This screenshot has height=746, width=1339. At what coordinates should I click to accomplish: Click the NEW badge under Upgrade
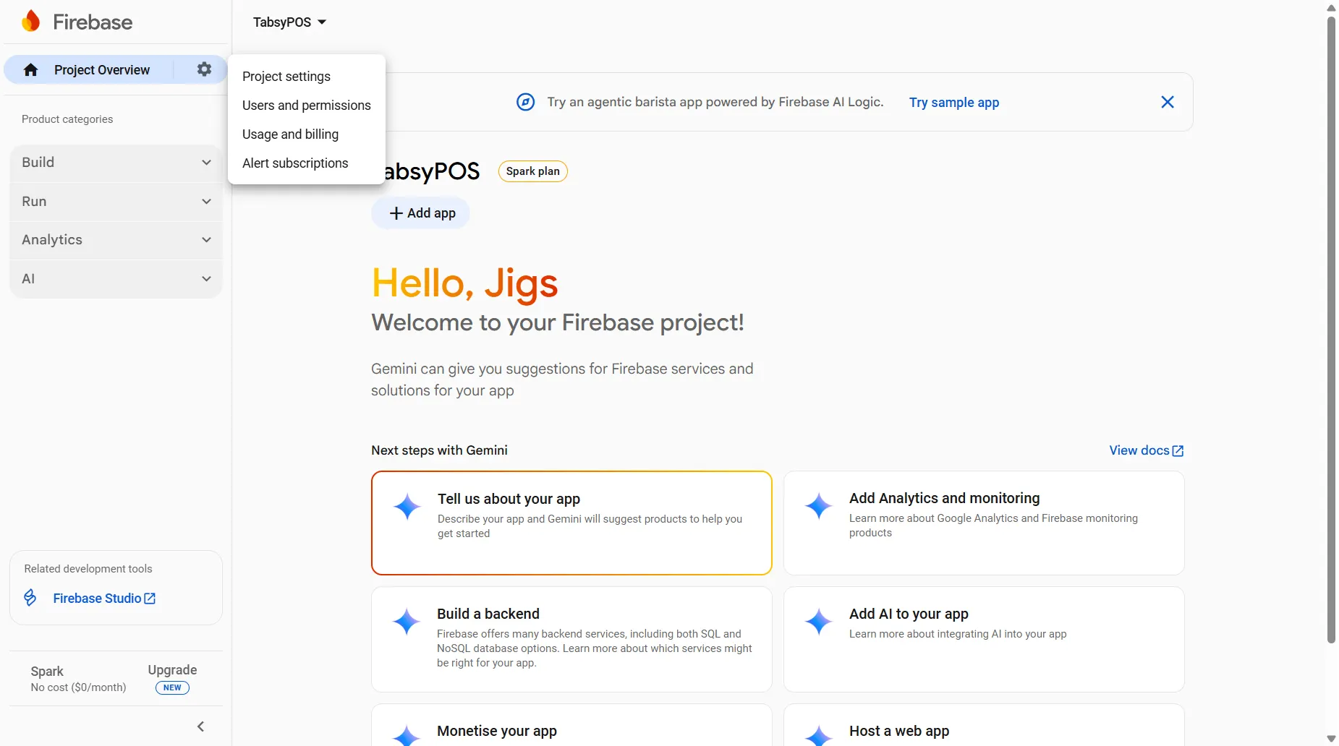coord(172,687)
